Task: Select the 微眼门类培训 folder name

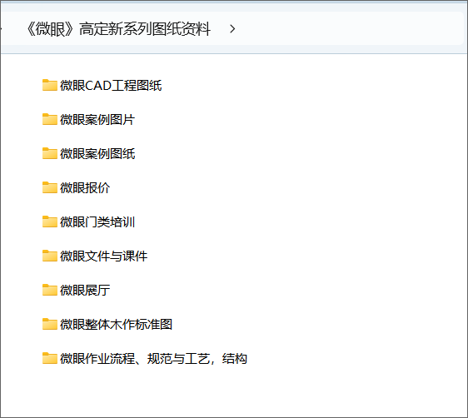Action: (x=97, y=222)
